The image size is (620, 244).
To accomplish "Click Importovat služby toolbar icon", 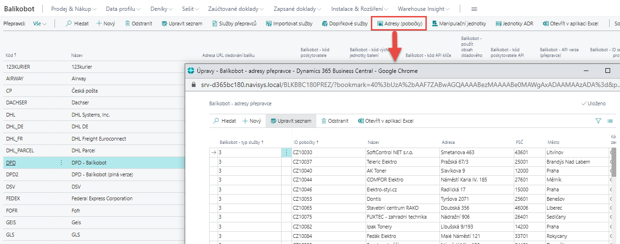I will click(x=269, y=24).
